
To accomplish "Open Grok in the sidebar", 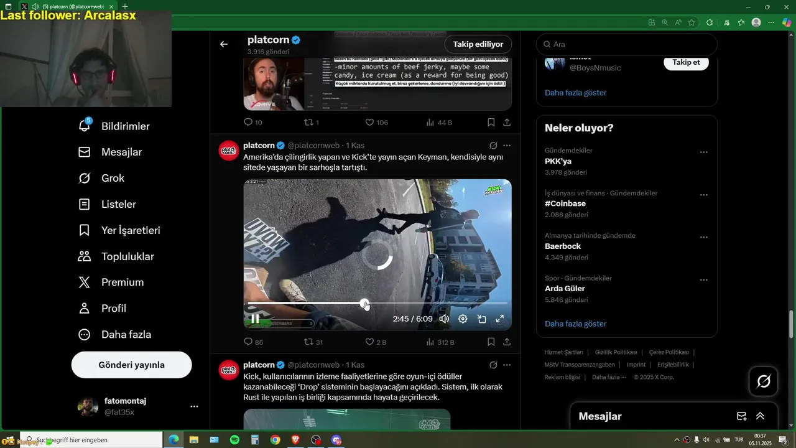I will 101,178.
